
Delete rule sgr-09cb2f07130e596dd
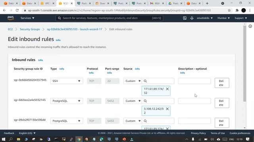pos(222,123)
